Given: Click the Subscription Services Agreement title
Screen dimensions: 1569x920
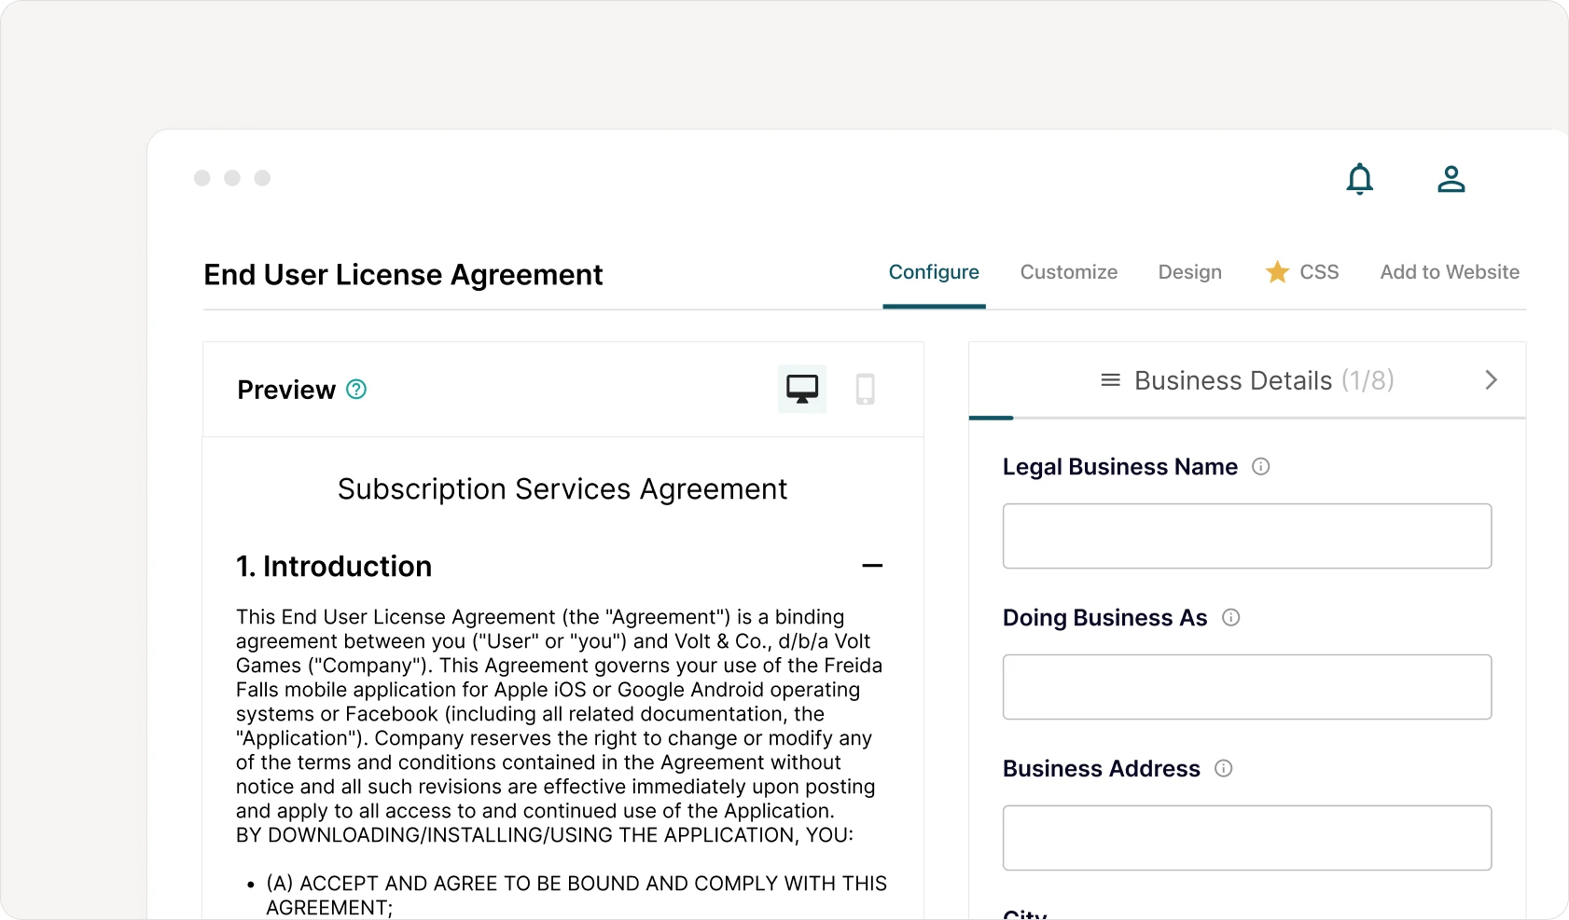Looking at the screenshot, I should click(562, 489).
